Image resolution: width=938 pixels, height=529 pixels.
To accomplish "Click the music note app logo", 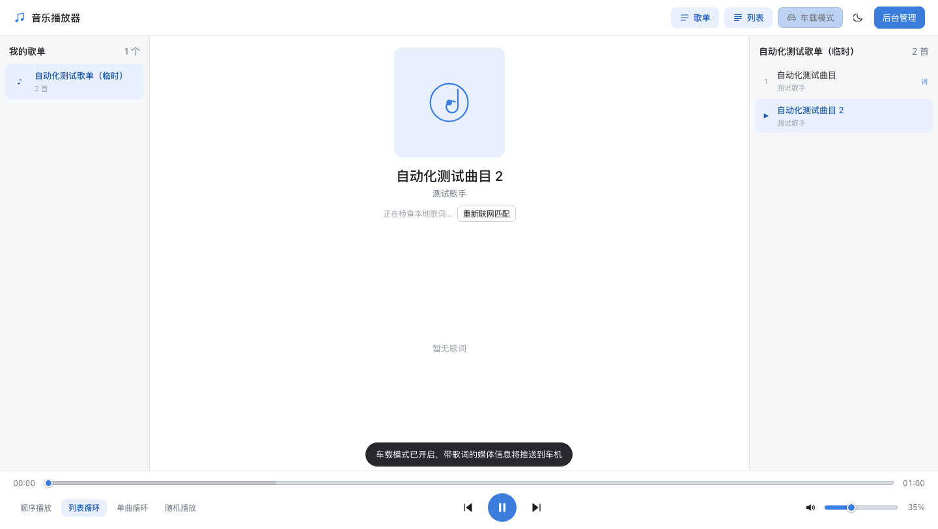I will pos(20,18).
